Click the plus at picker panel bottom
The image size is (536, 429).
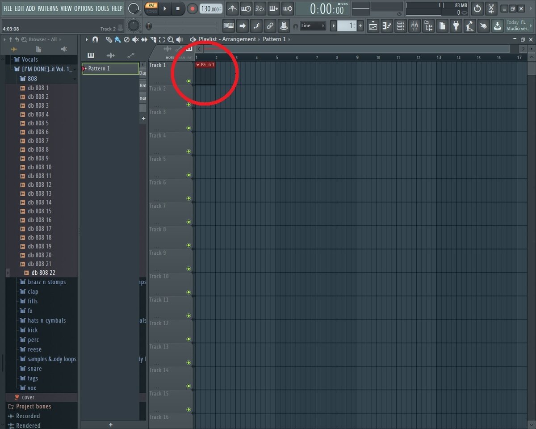pyautogui.click(x=111, y=425)
